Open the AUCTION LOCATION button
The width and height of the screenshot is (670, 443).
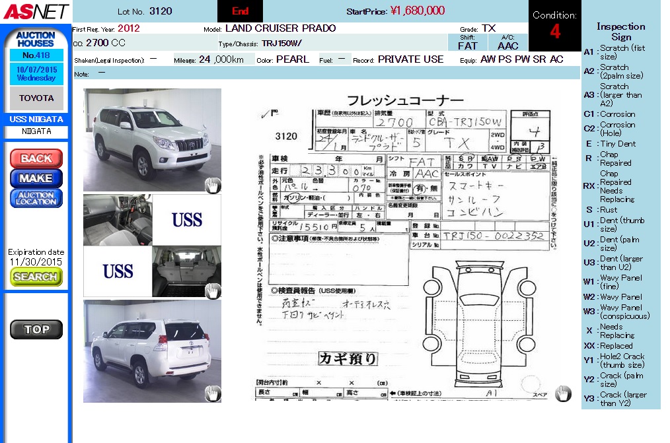(x=36, y=198)
